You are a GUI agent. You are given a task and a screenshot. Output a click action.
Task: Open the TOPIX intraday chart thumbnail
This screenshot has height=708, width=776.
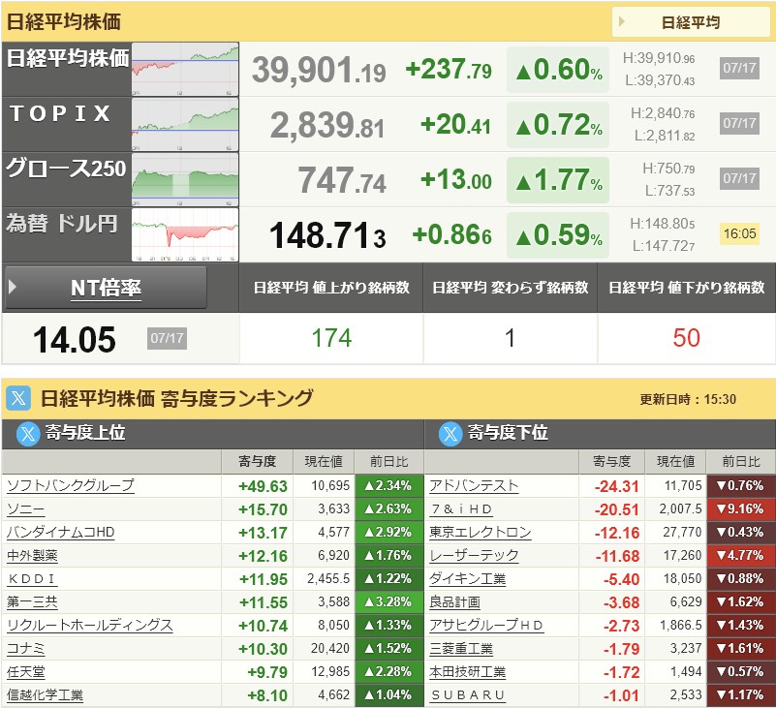[185, 124]
